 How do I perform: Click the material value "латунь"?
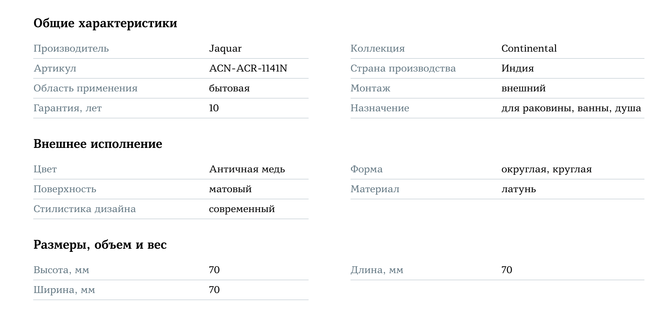click(x=518, y=189)
